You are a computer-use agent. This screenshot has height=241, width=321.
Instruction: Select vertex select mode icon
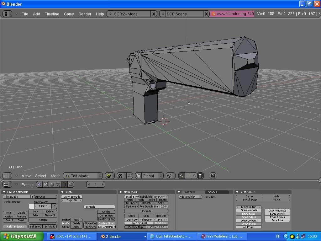click(x=182, y=176)
